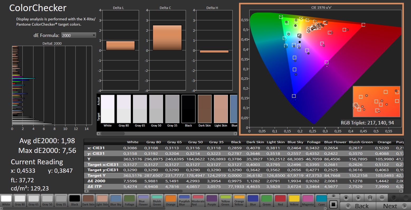Open the dE Formula dropdown
The image size is (411, 210).
[x=78, y=35]
